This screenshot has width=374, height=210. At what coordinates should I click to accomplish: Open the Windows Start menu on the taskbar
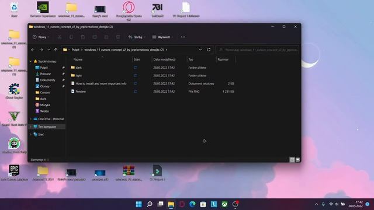tap(138, 204)
